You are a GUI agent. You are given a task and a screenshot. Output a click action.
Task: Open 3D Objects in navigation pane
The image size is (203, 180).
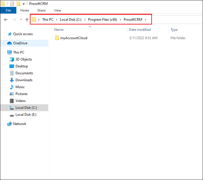[24, 59]
